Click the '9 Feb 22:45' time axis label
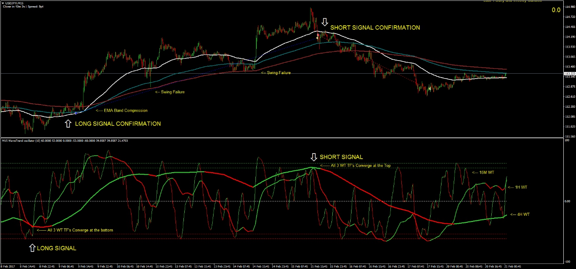 (104, 266)
